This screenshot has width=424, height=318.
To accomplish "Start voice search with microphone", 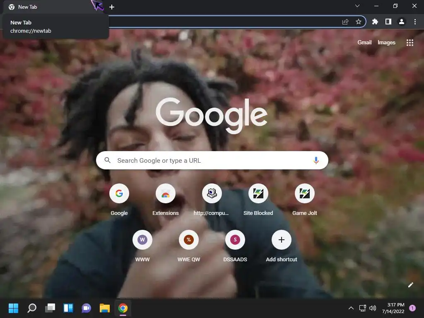I will (316, 160).
